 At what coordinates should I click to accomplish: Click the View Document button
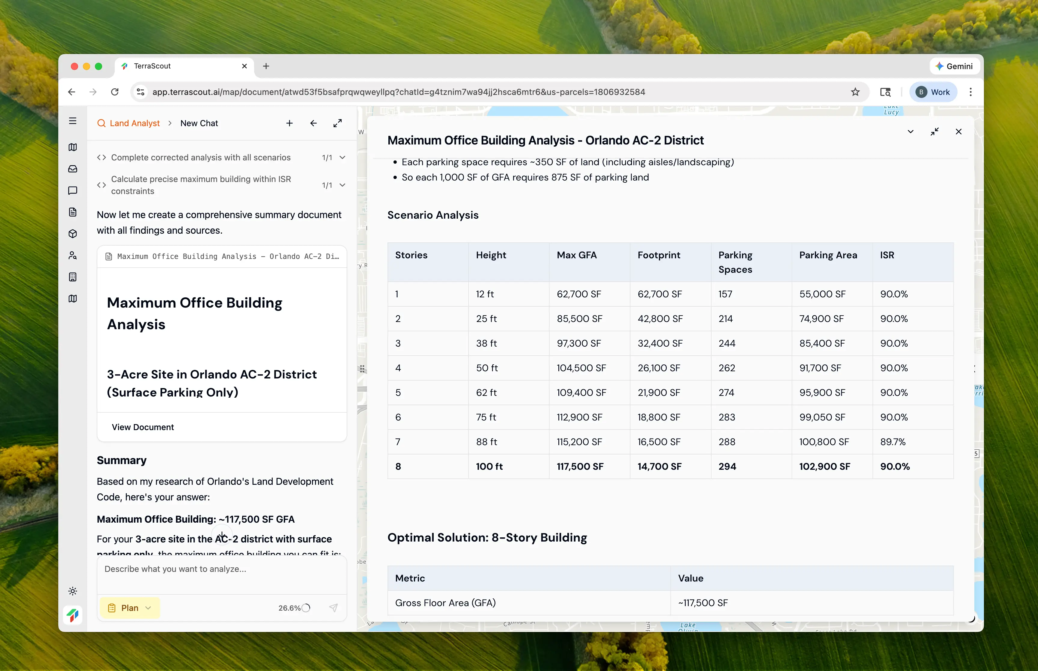pyautogui.click(x=143, y=427)
